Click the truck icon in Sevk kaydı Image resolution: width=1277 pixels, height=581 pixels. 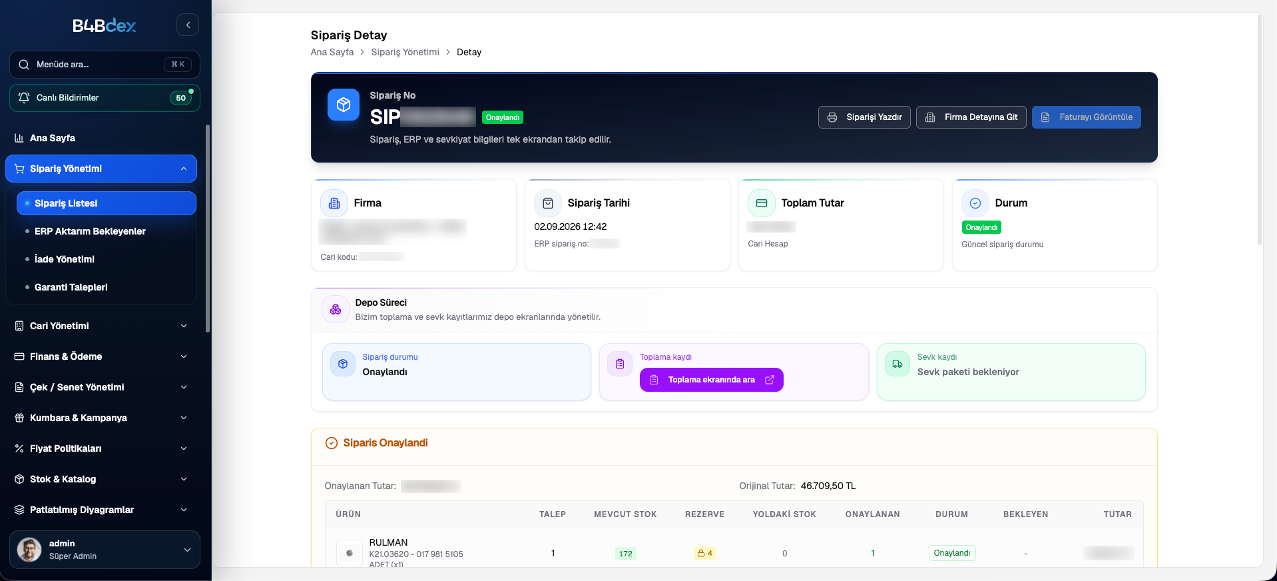[897, 364]
